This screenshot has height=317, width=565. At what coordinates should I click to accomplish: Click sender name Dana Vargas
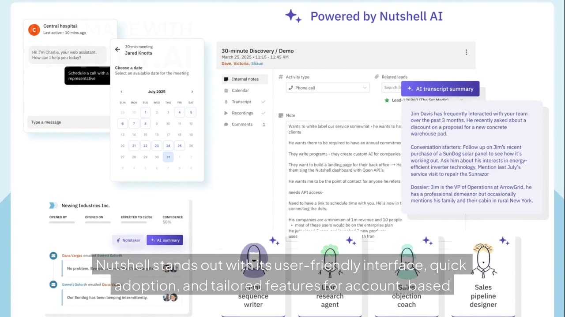click(72, 255)
